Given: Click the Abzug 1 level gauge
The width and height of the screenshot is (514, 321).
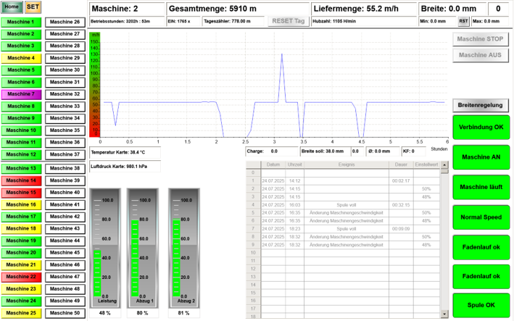Looking at the screenshot, I should click(x=142, y=246).
